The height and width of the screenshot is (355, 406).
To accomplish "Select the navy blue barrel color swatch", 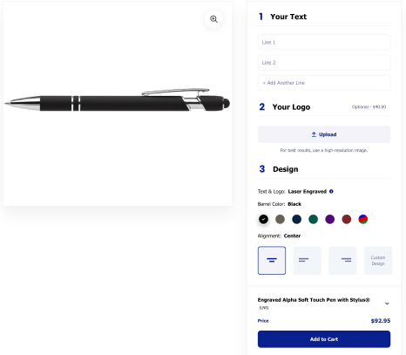I will (x=296, y=219).
